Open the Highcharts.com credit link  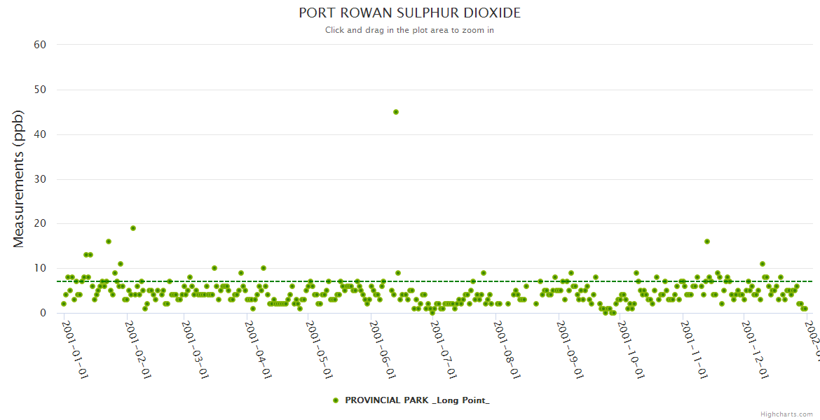point(786,414)
